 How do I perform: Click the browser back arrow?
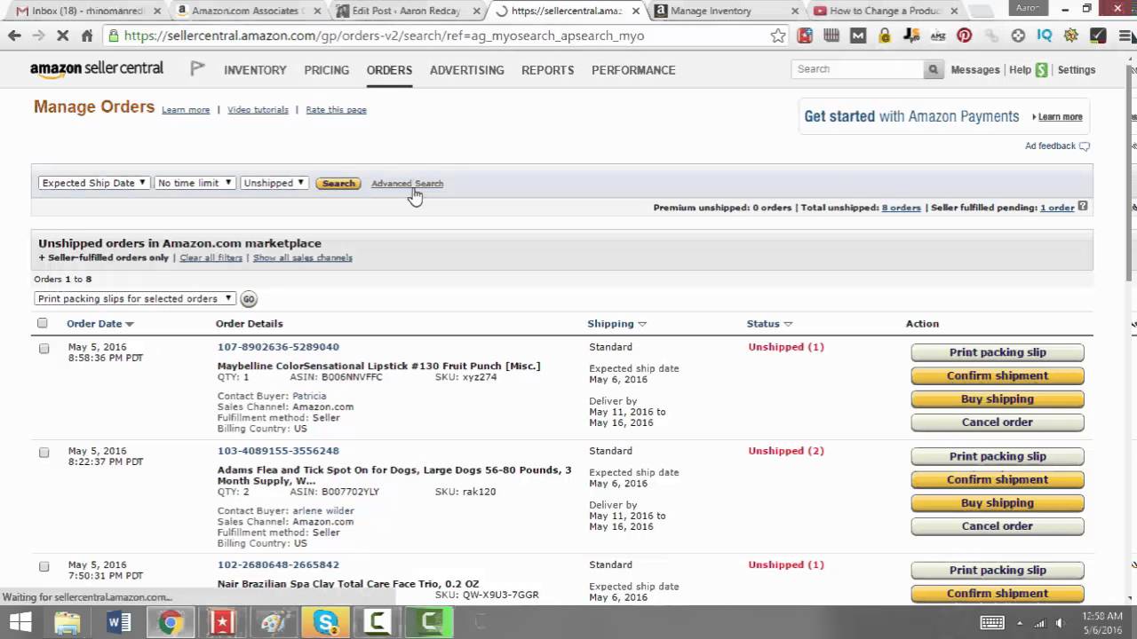click(x=14, y=35)
